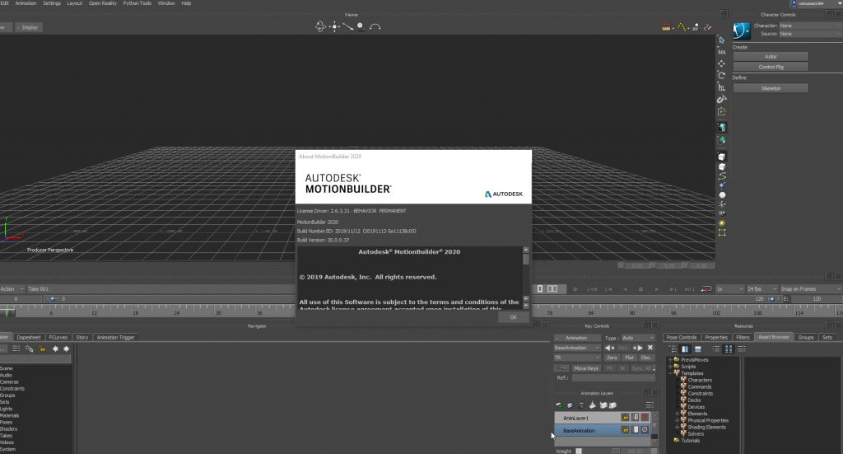843x454 pixels.
Task: Open the Help menu
Action: pyautogui.click(x=186, y=3)
